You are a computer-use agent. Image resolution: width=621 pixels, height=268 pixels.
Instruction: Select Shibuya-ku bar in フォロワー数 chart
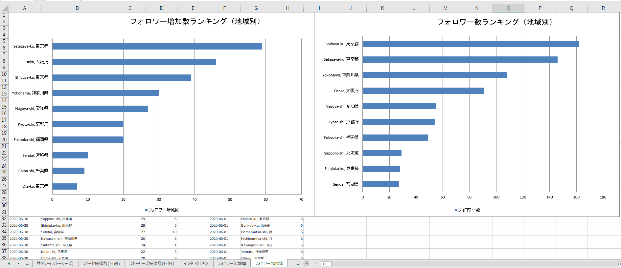pyautogui.click(x=471, y=44)
